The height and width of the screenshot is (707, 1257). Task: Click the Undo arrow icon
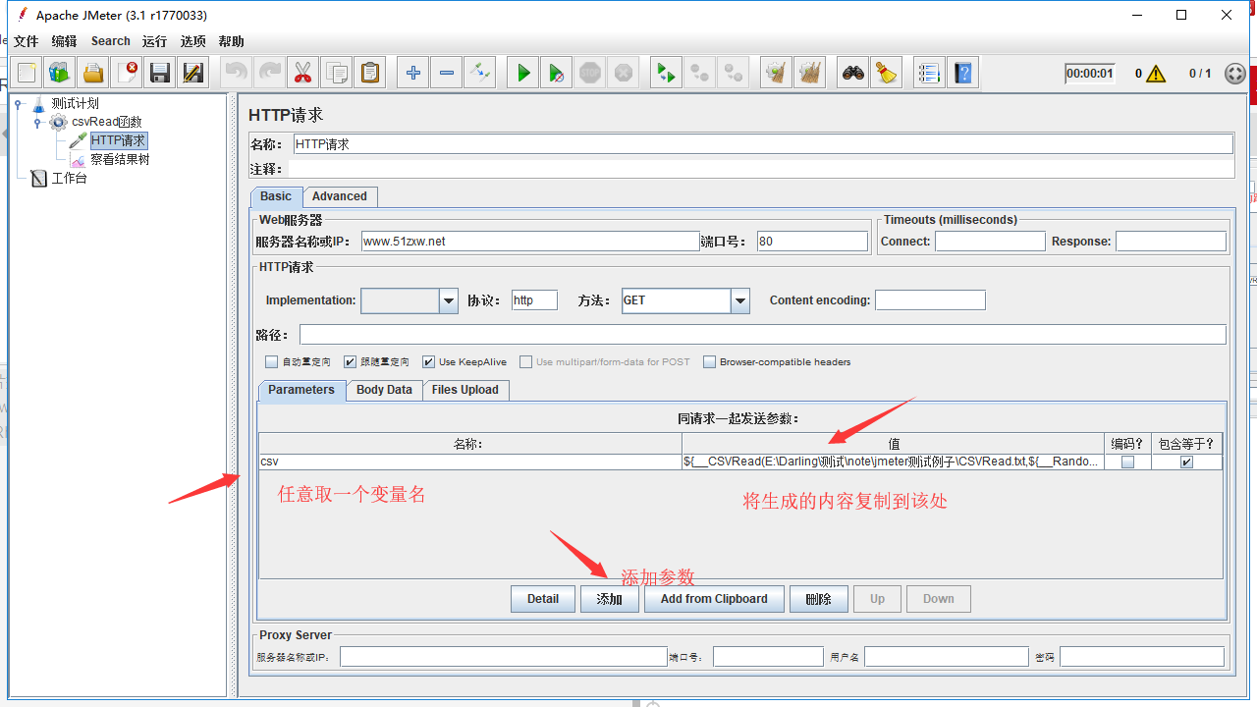coord(237,73)
